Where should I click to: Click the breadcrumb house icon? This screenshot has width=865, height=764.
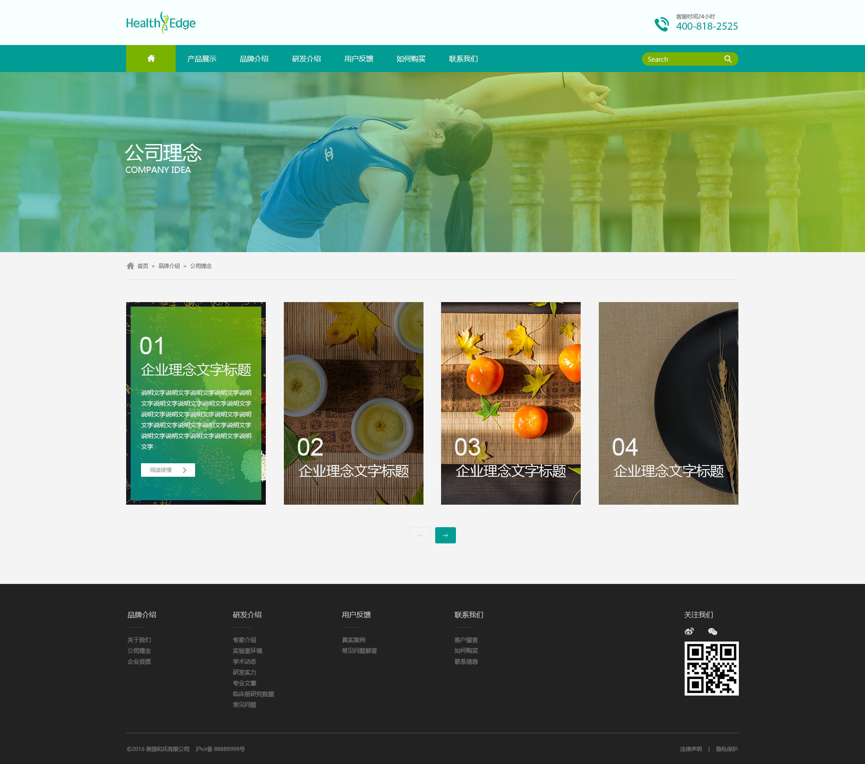(130, 266)
